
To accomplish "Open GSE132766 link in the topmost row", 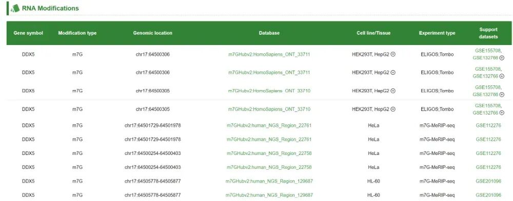I will pyautogui.click(x=485, y=58).
